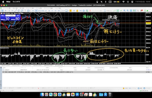Select the Fibonacci retracement tool
152x98 pixels.
(22, 11)
